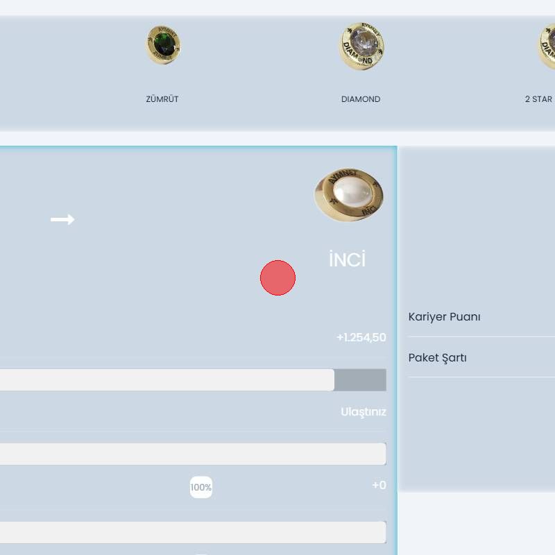Open the 2 STAR rank label
Viewport: 555px width, 555px height.
point(538,99)
